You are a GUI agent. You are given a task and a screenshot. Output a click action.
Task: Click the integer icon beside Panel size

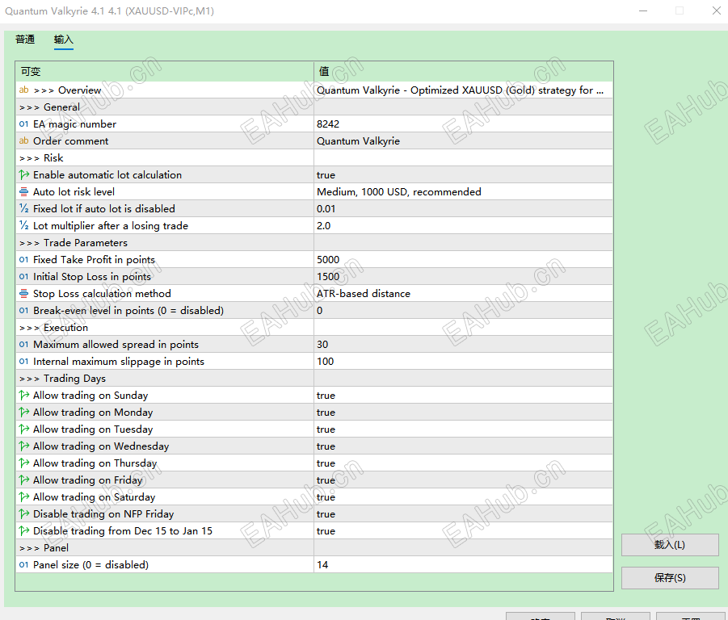coord(23,565)
